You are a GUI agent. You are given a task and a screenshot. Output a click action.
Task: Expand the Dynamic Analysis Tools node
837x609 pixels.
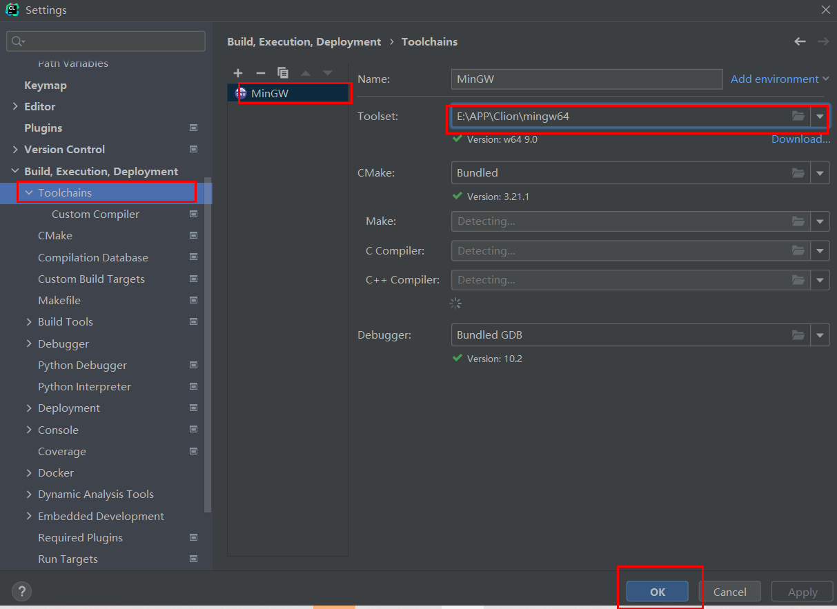coord(29,494)
